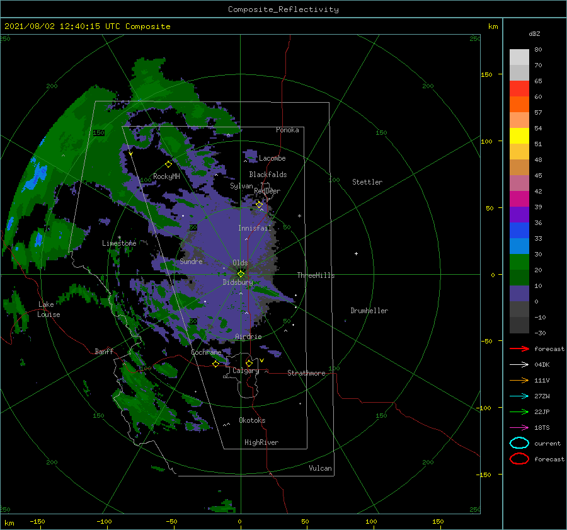Click the Lacombe city label
The image size is (567, 530).
tap(272, 158)
